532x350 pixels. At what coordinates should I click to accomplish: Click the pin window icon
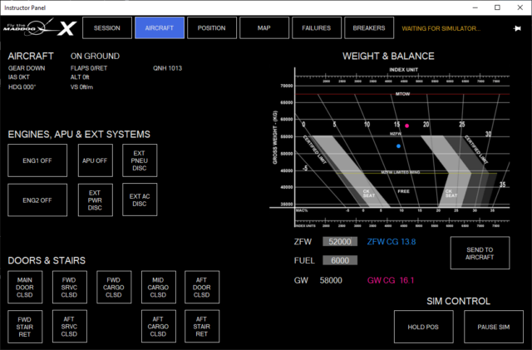coord(517,28)
